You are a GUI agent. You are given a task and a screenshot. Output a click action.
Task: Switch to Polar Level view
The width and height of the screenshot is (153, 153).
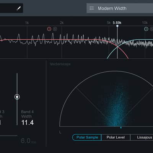click(116, 137)
